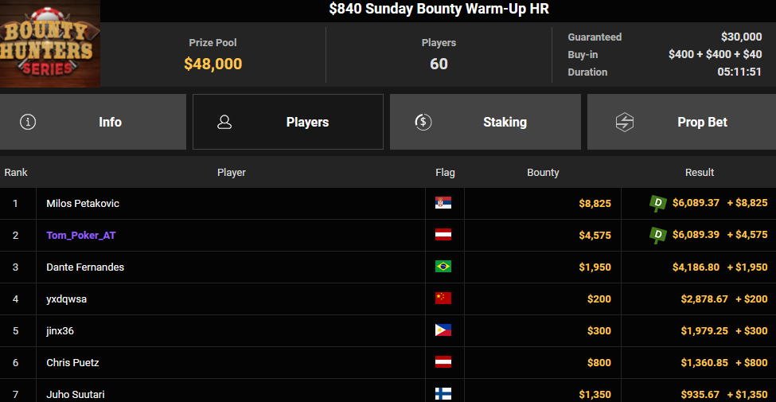The height and width of the screenshot is (402, 776).
Task: Sort by the Rank column header
Action: pos(16,172)
